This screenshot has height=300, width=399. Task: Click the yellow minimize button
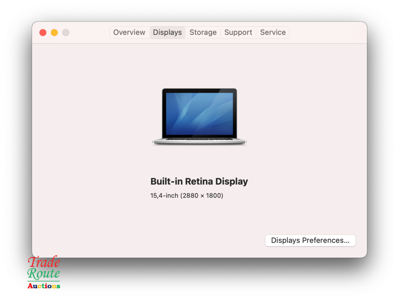54,32
